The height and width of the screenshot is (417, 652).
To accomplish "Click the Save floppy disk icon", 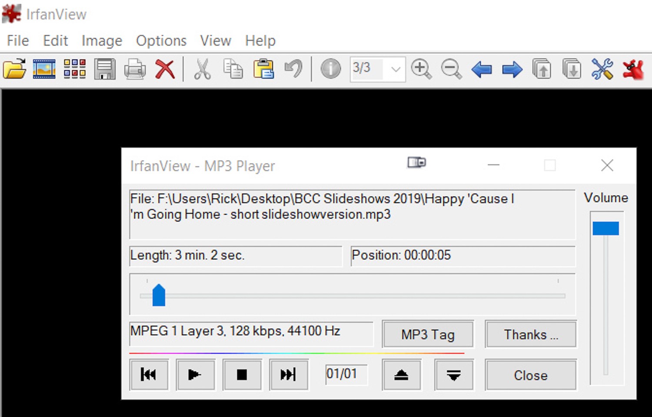I will tap(105, 69).
